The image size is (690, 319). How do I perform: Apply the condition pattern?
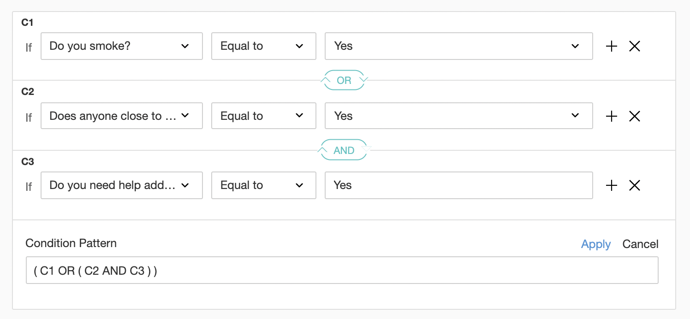596,244
